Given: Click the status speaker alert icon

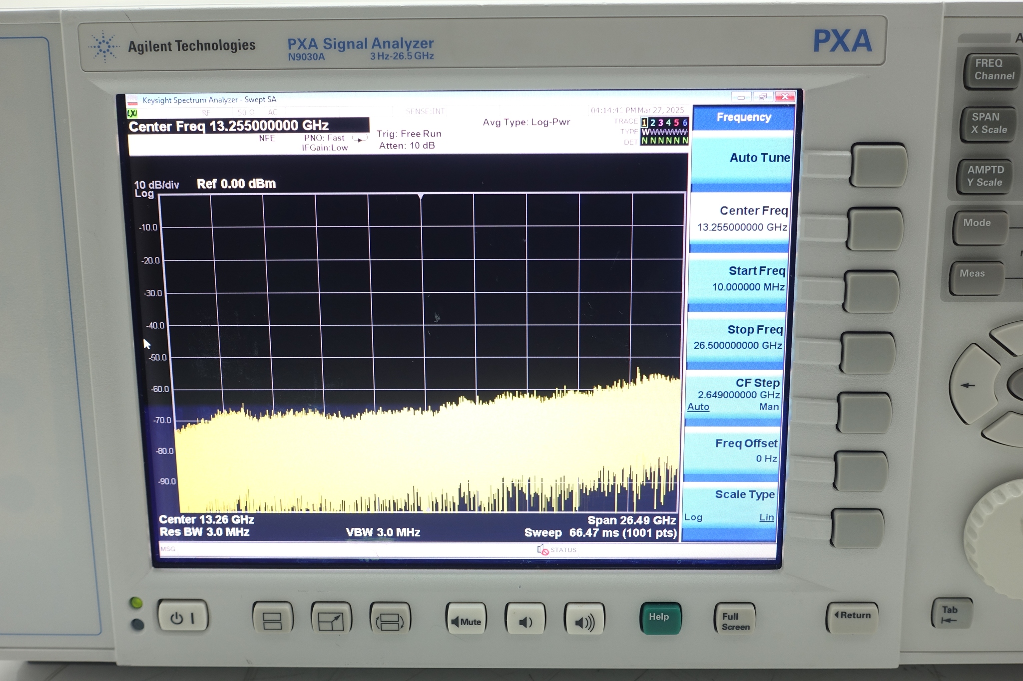Looking at the screenshot, I should 543,550.
